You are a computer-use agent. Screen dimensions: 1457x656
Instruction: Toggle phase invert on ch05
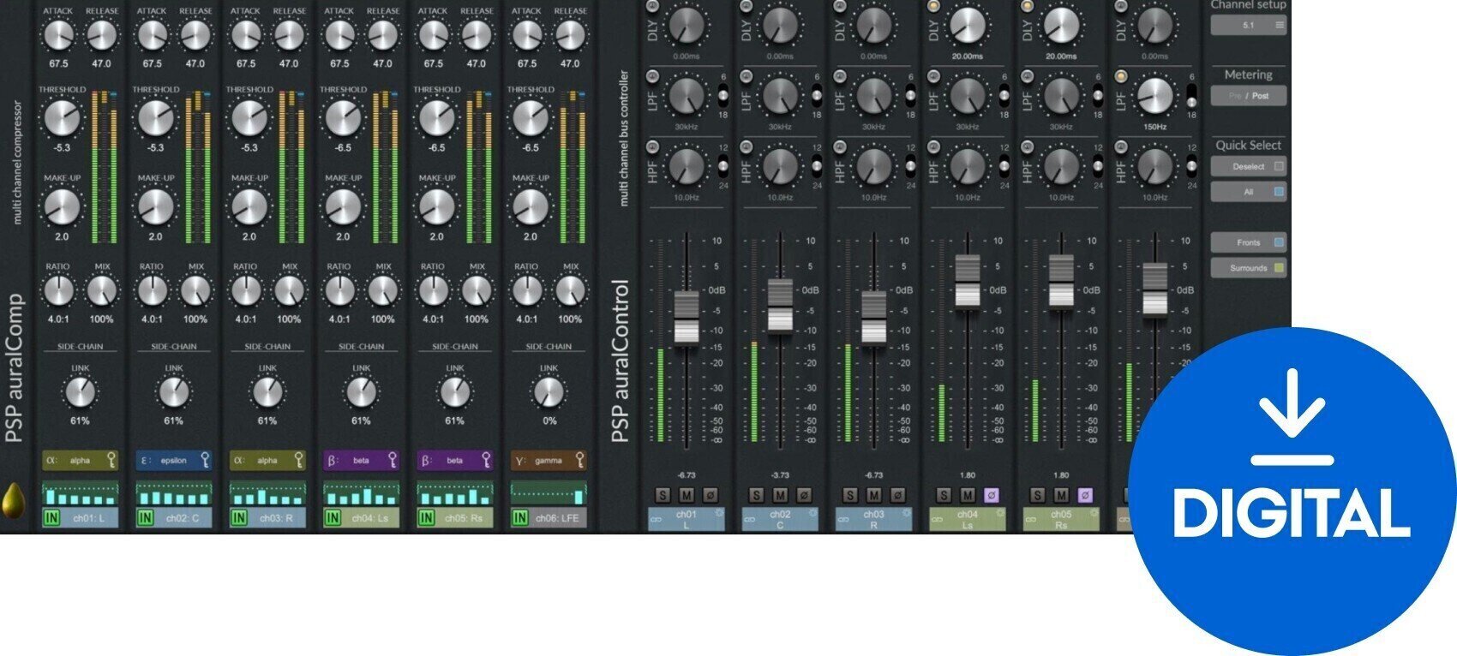1084,495
